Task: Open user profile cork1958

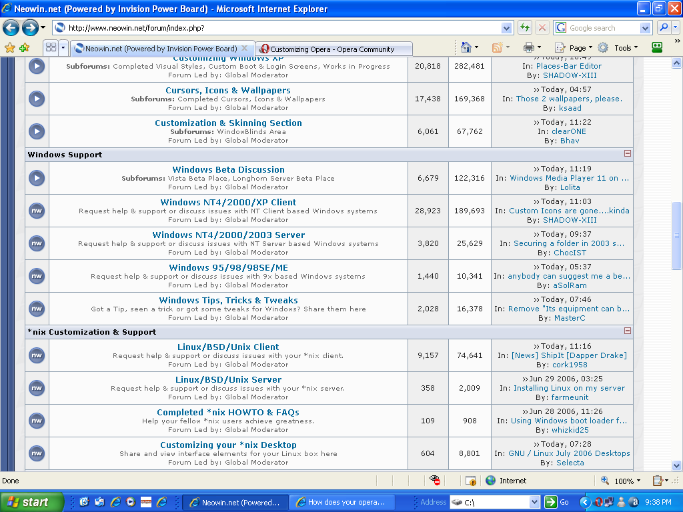Action: [x=570, y=365]
